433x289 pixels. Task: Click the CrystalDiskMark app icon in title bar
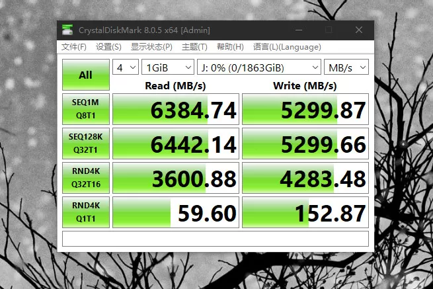(68, 30)
